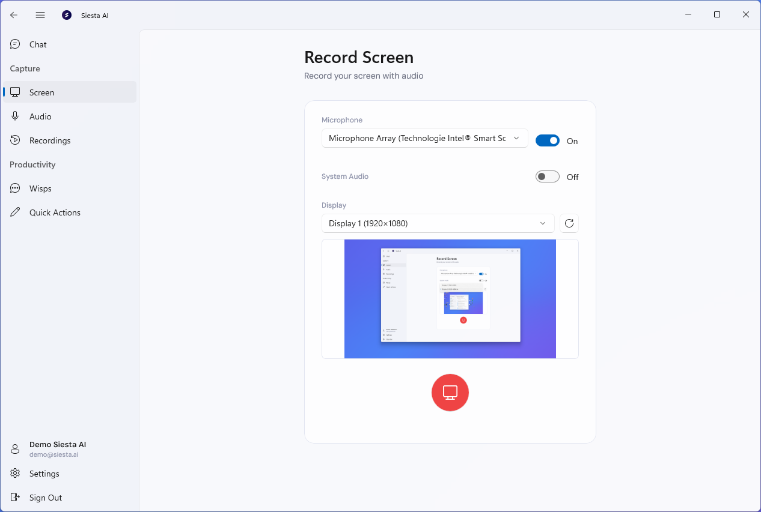
Task: Open the Demo Siesta AI account profile
Action: (70, 450)
